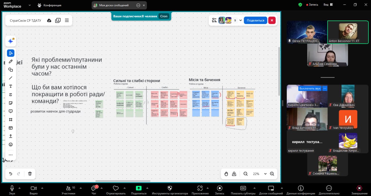Open the Приложения apps menu
This screenshot has width=371, height=196.
(x=200, y=190)
